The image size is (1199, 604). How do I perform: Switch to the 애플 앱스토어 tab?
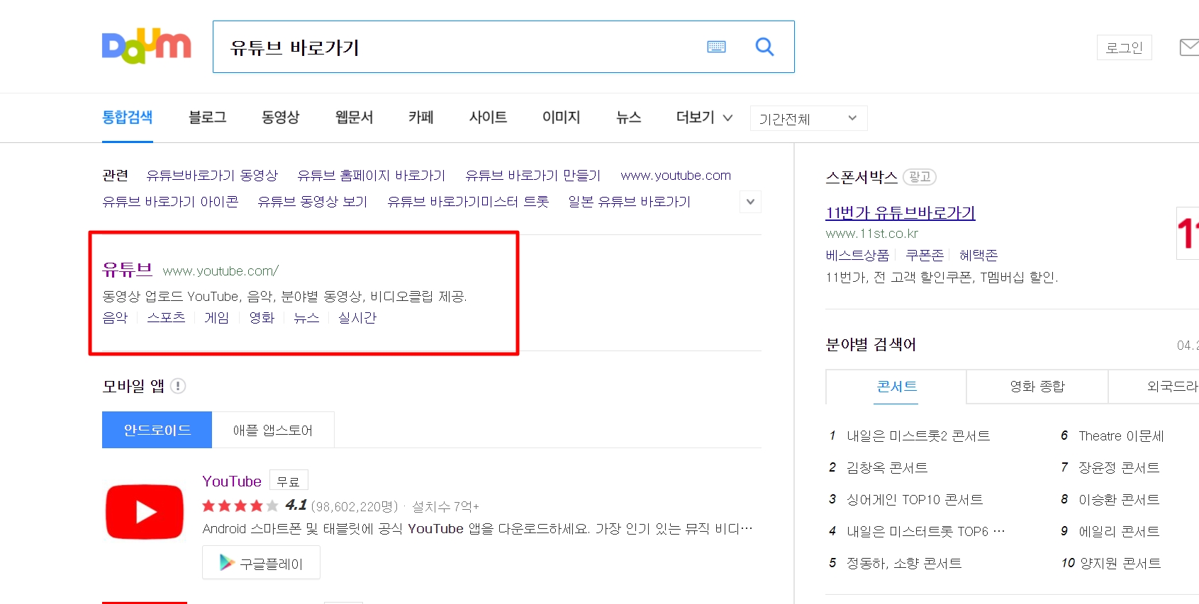(x=273, y=430)
